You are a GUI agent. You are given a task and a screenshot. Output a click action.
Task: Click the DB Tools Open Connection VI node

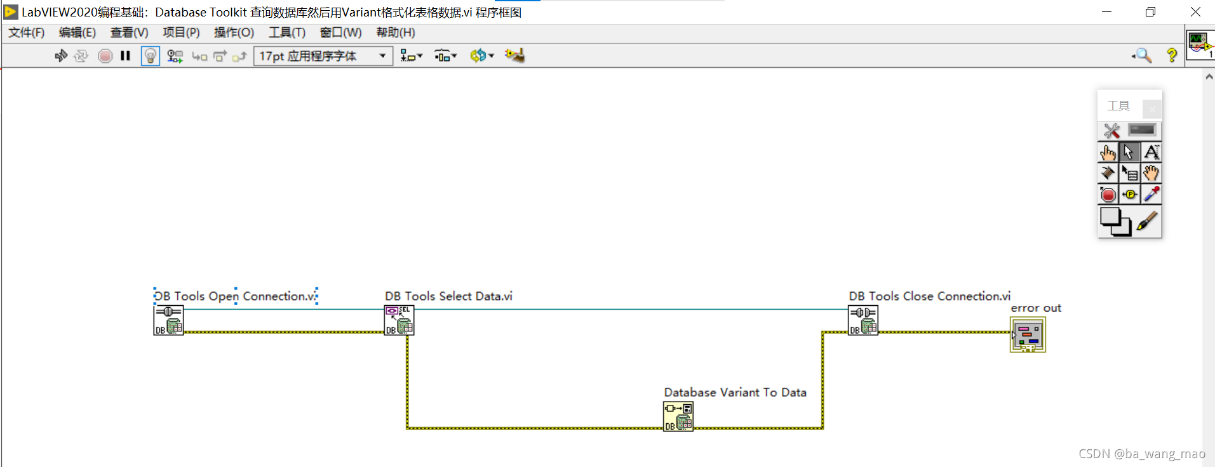pos(168,320)
